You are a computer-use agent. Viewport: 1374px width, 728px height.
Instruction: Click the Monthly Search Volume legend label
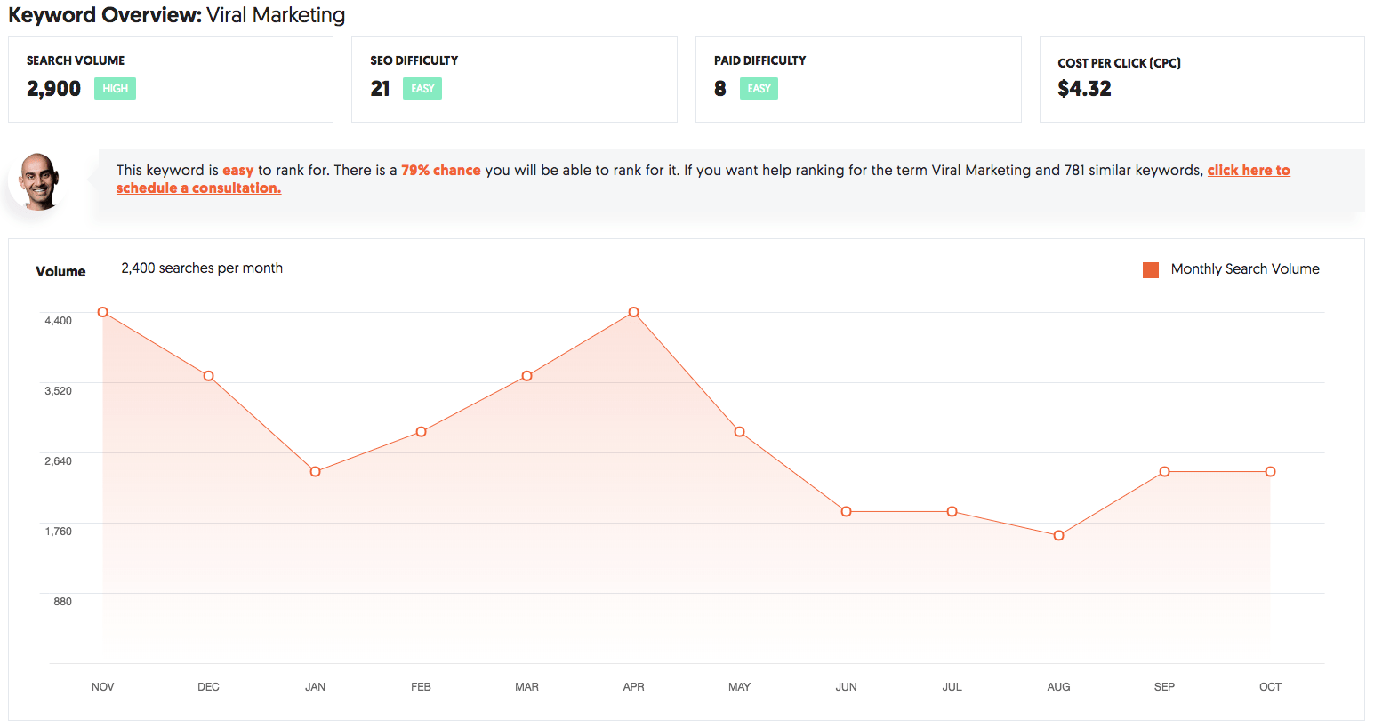(1244, 269)
